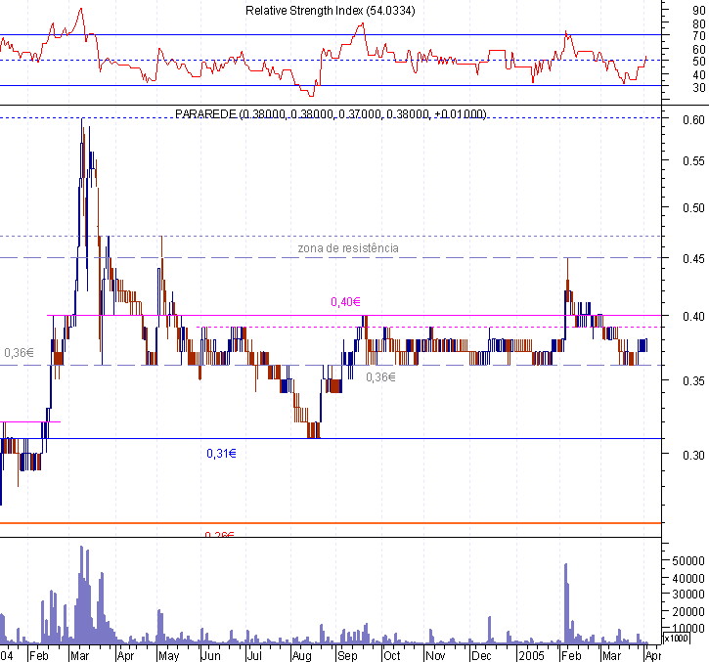
Task: Click the 0.55 price axis value
Action: tap(693, 161)
